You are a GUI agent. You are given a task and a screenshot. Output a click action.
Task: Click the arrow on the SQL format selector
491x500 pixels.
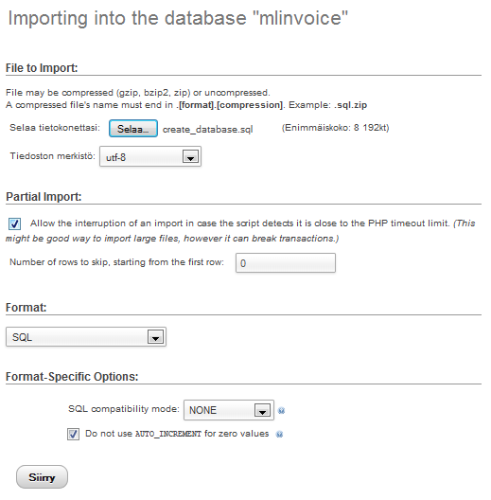point(155,337)
